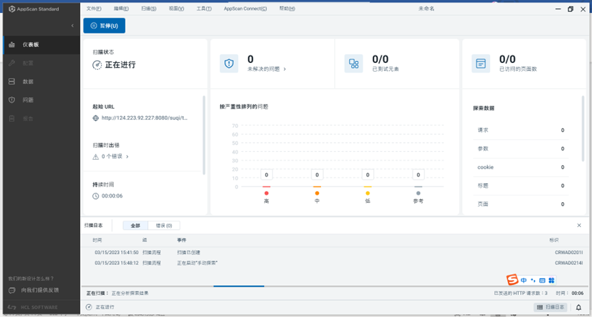Open the File (文件) menu
592x317 pixels.
[94, 9]
